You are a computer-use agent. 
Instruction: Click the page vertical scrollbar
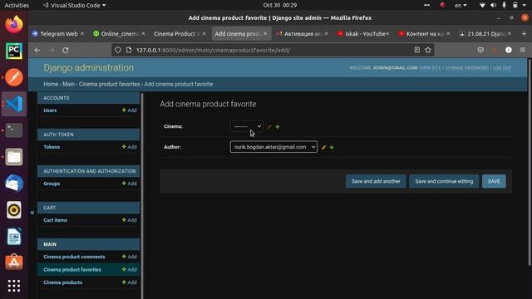pos(530,162)
